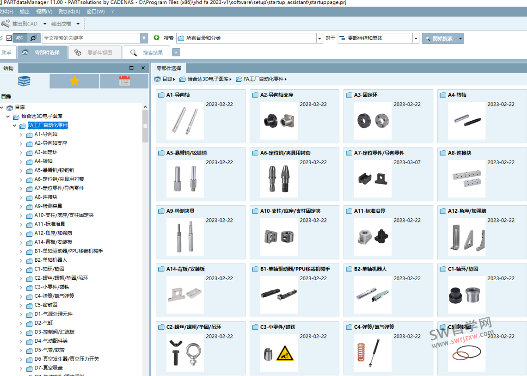The width and height of the screenshot is (527, 376).
Task: Expand the A1-导向轴 tree node
Action: 21,134
